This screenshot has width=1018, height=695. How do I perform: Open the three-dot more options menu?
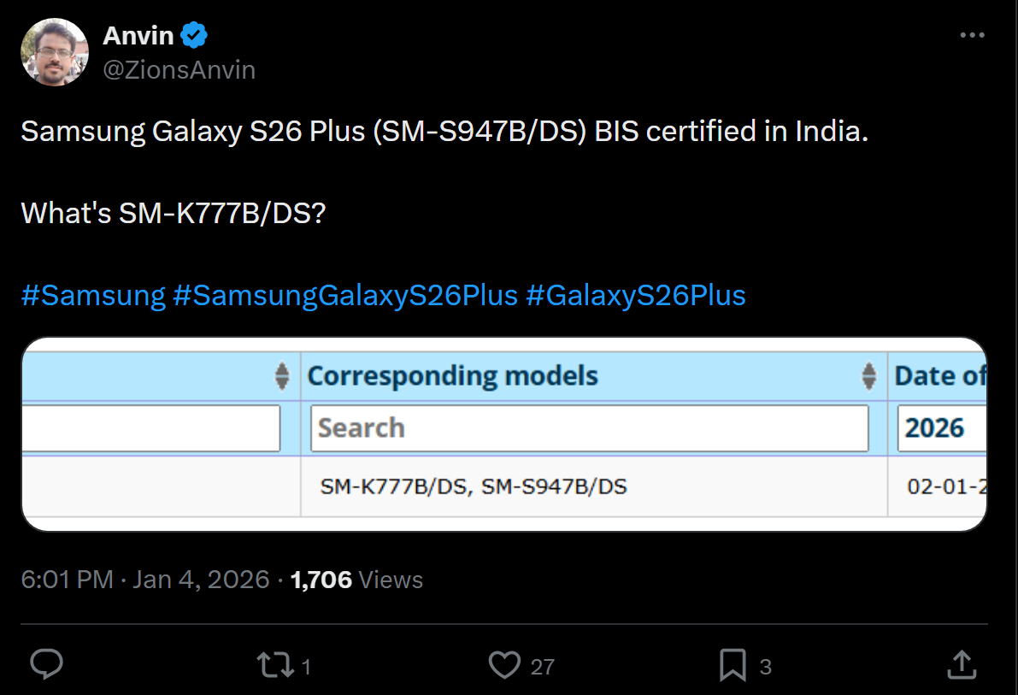(973, 36)
